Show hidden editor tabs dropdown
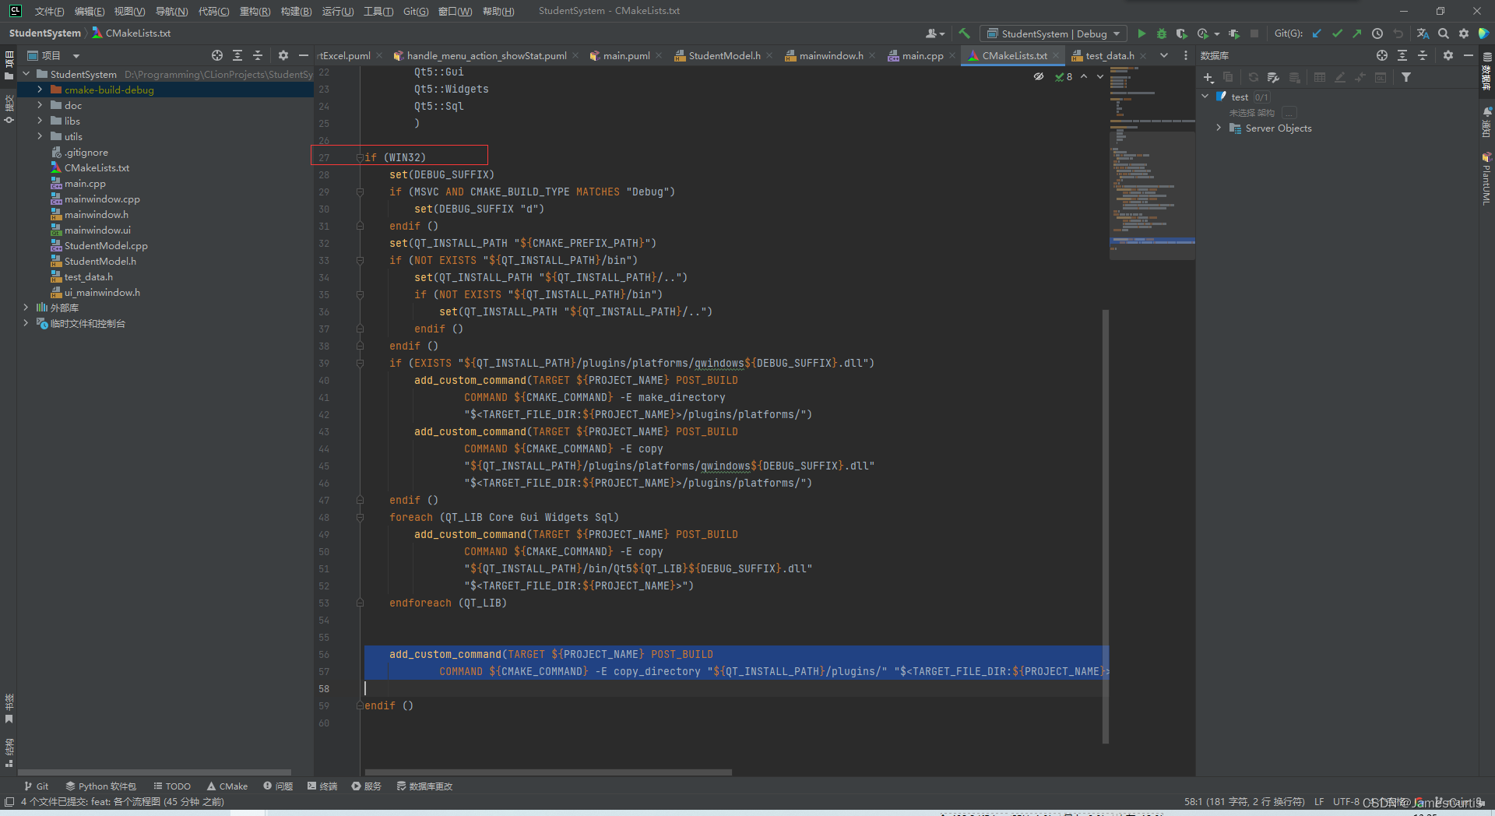The image size is (1495, 816). pos(1164,55)
